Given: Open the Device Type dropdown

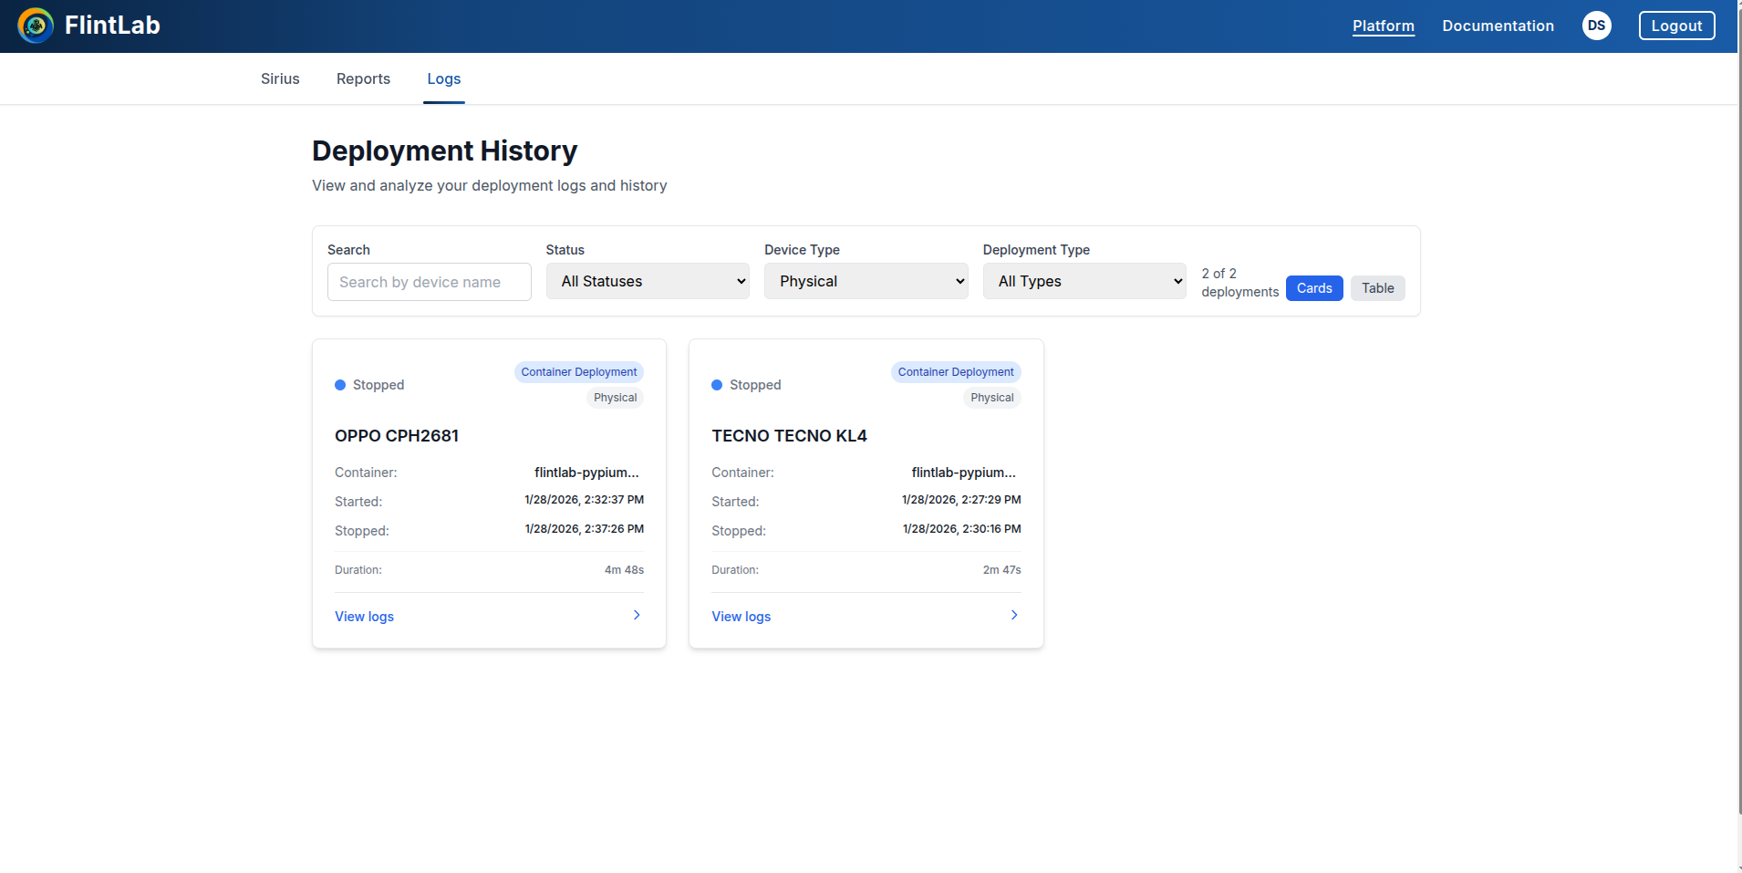Looking at the screenshot, I should click(866, 281).
